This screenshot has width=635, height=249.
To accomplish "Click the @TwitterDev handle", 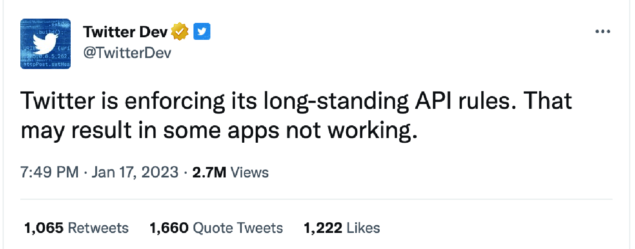I will (x=127, y=53).
